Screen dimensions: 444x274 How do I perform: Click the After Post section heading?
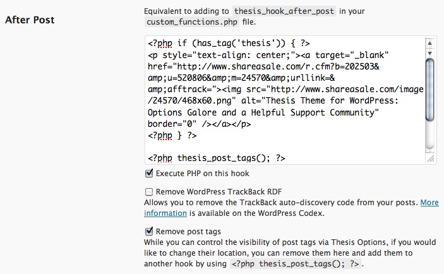point(30,20)
